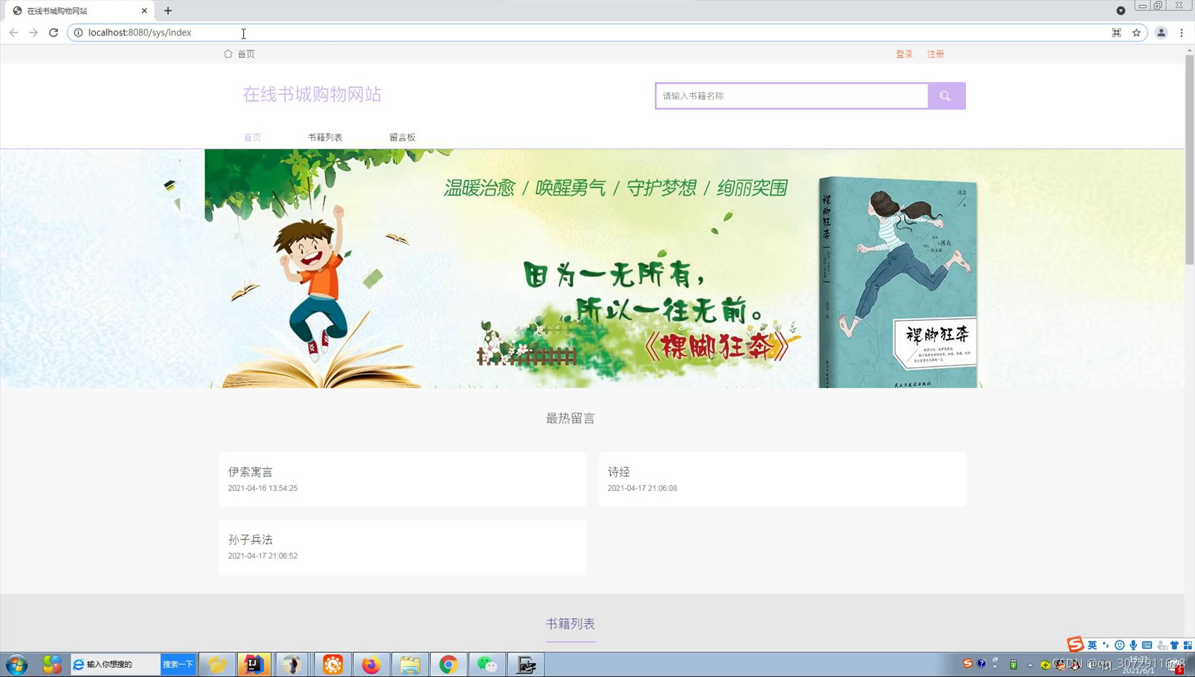Bookmark this page with star icon

point(1136,32)
